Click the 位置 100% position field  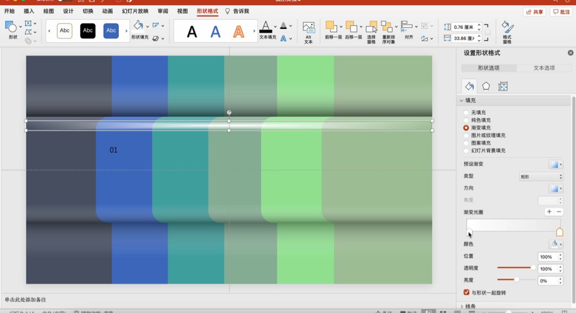[x=547, y=257]
